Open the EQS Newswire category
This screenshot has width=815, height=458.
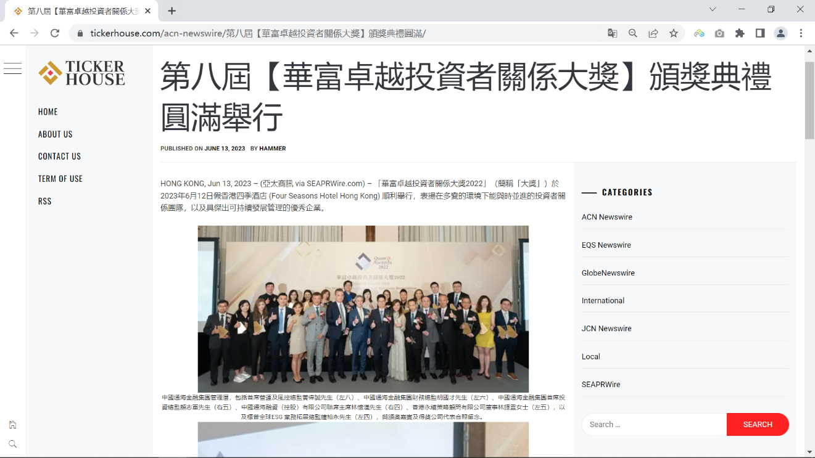pyautogui.click(x=606, y=245)
